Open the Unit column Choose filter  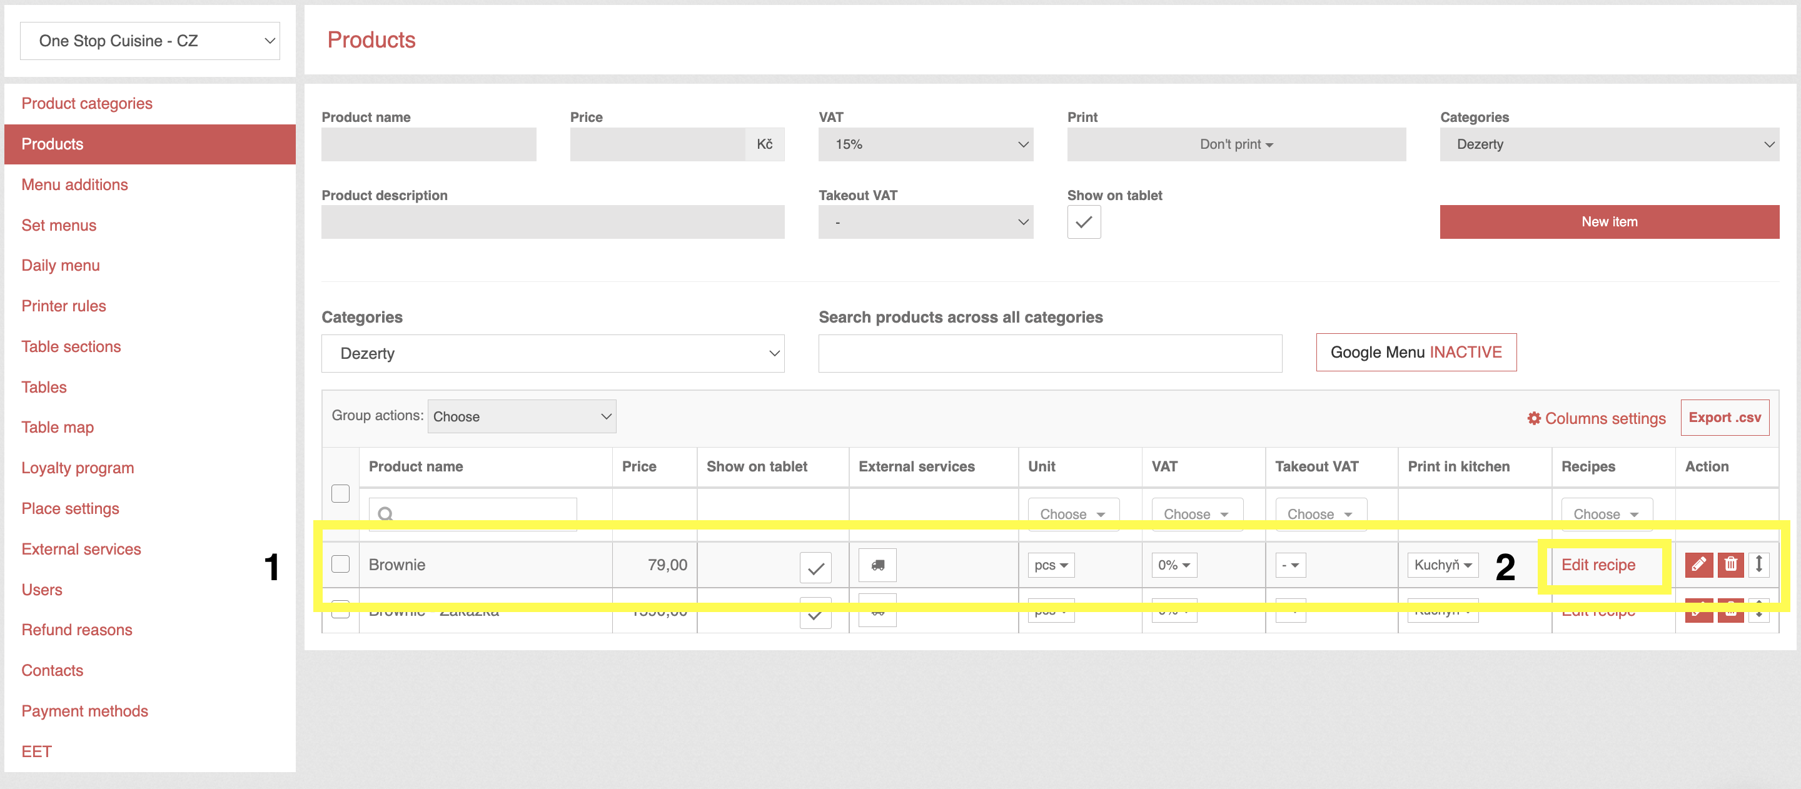pyautogui.click(x=1073, y=514)
